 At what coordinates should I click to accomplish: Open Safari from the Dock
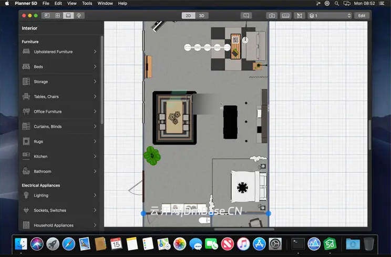pyautogui.click(x=68, y=244)
